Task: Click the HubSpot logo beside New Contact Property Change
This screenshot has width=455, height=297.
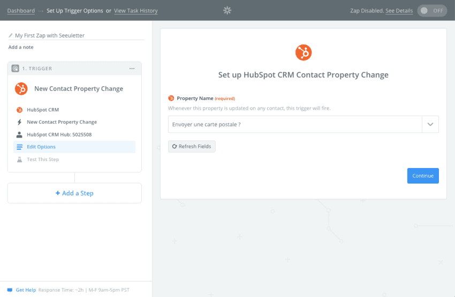Action: coord(21,89)
